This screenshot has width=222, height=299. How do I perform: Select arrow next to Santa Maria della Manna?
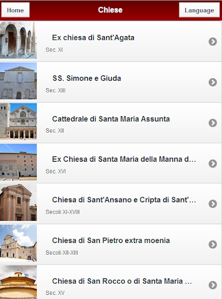pos(213,164)
